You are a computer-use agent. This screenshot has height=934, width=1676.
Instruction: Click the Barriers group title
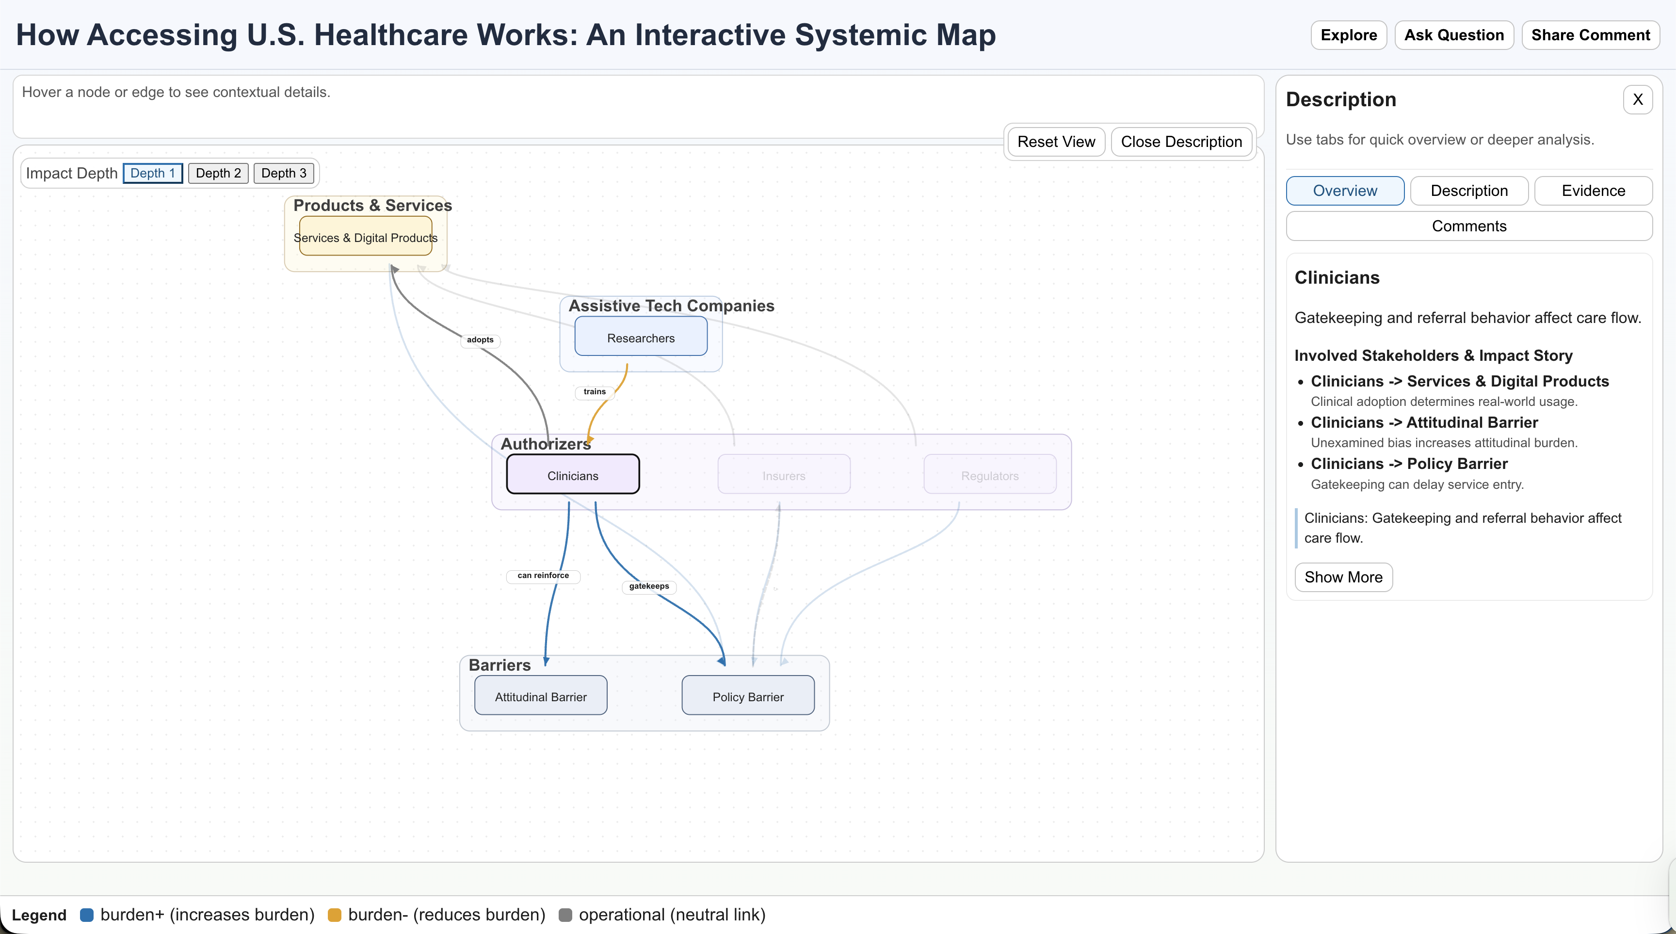[500, 665]
